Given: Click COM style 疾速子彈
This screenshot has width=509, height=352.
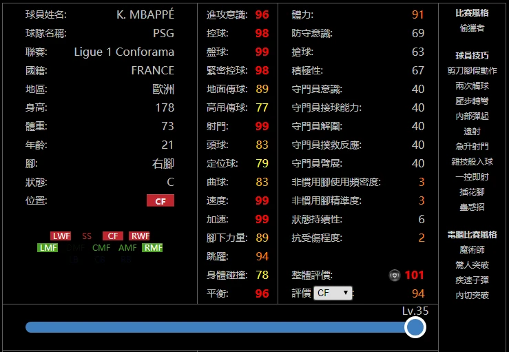Looking at the screenshot, I should [x=472, y=280].
